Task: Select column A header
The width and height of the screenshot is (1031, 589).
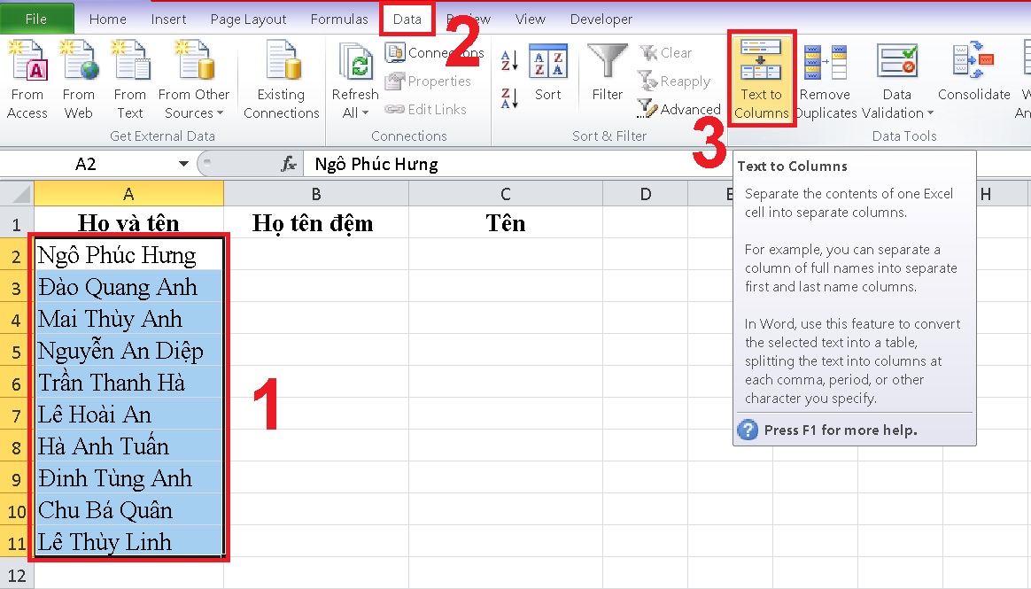Action: (129, 194)
